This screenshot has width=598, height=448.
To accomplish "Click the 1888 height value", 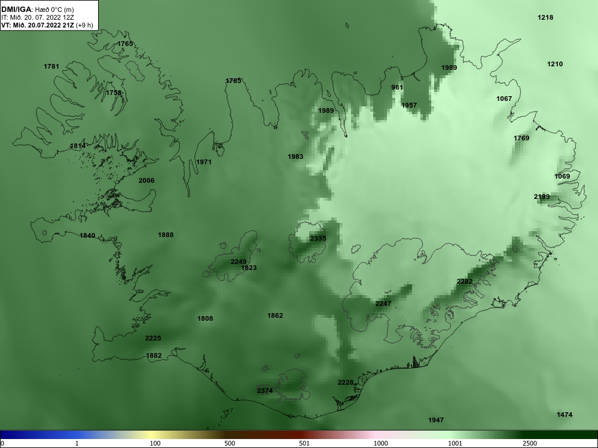I will pos(166,235).
